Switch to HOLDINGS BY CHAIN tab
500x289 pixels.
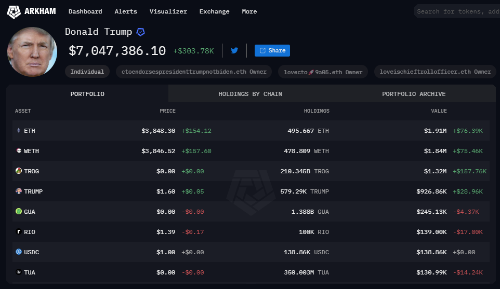pyautogui.click(x=251, y=94)
